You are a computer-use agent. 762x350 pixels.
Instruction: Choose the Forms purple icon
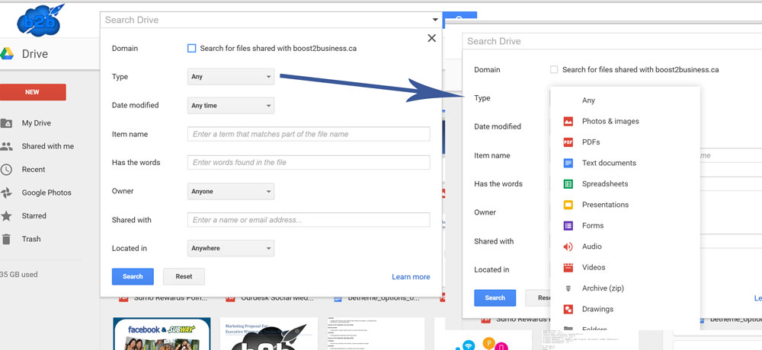(568, 226)
